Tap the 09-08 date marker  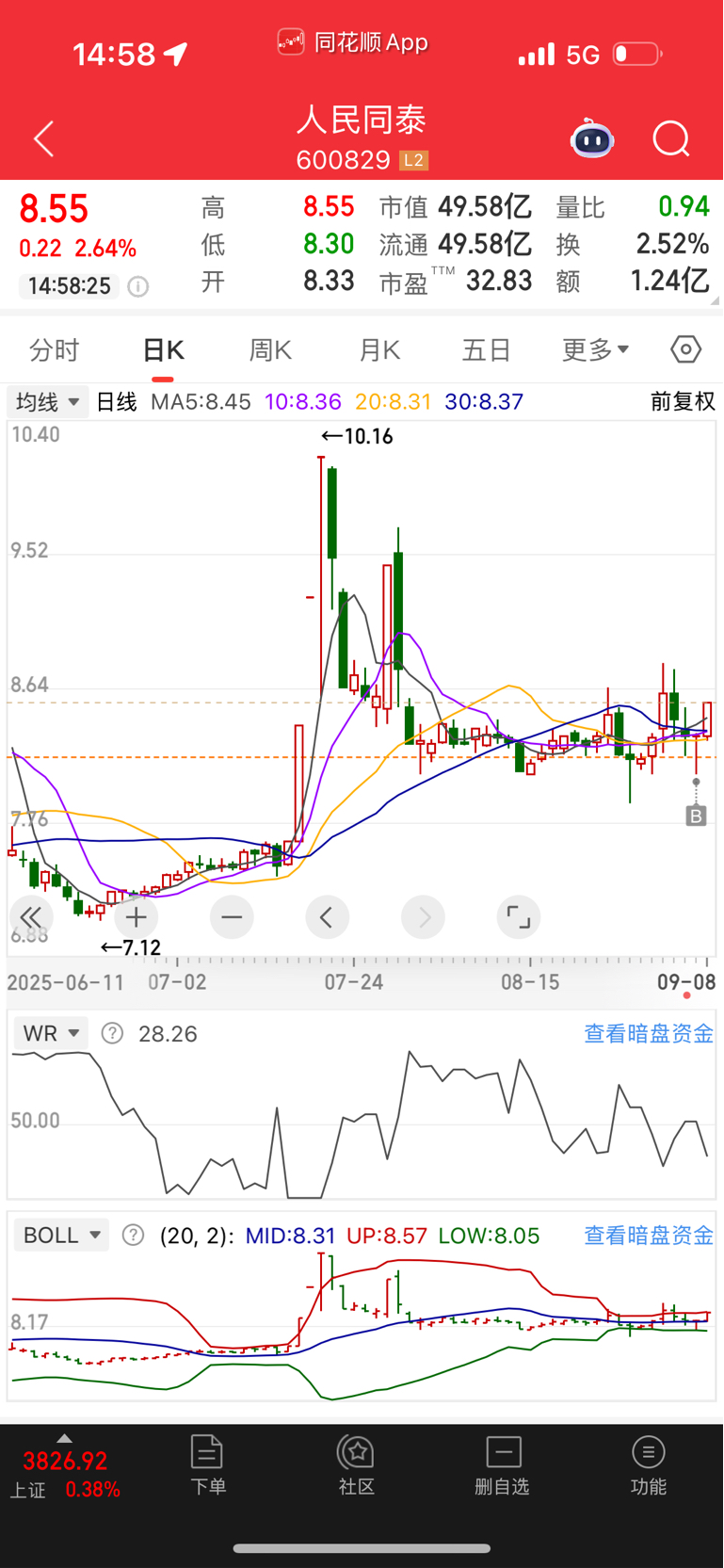(x=686, y=982)
